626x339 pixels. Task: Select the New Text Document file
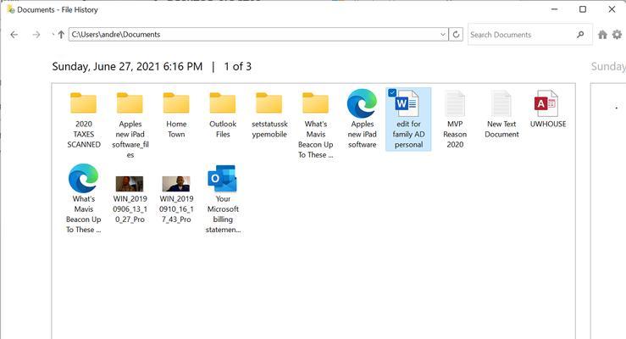[x=501, y=115]
